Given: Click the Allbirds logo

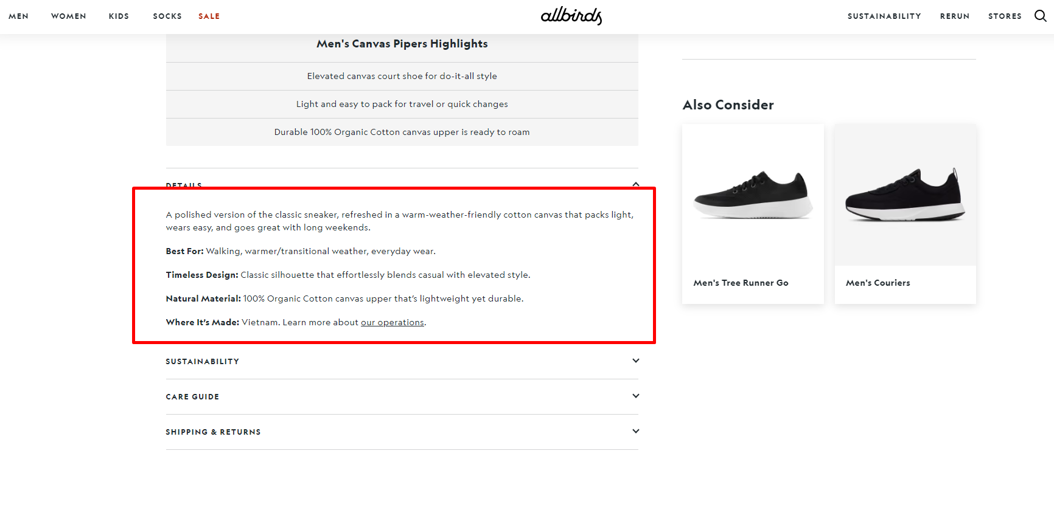Looking at the screenshot, I should [x=571, y=16].
